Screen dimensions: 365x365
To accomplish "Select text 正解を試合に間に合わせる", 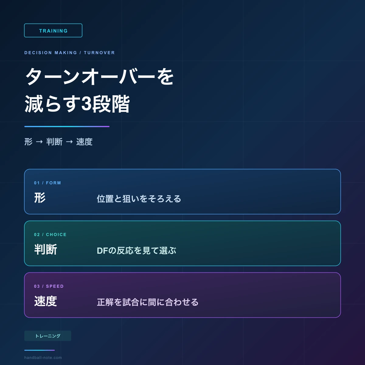I will tap(148, 302).
